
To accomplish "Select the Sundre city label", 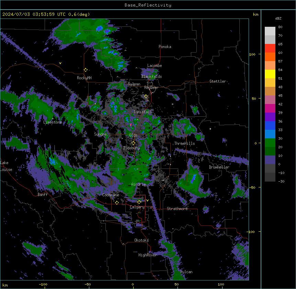I will click(x=100, y=134).
